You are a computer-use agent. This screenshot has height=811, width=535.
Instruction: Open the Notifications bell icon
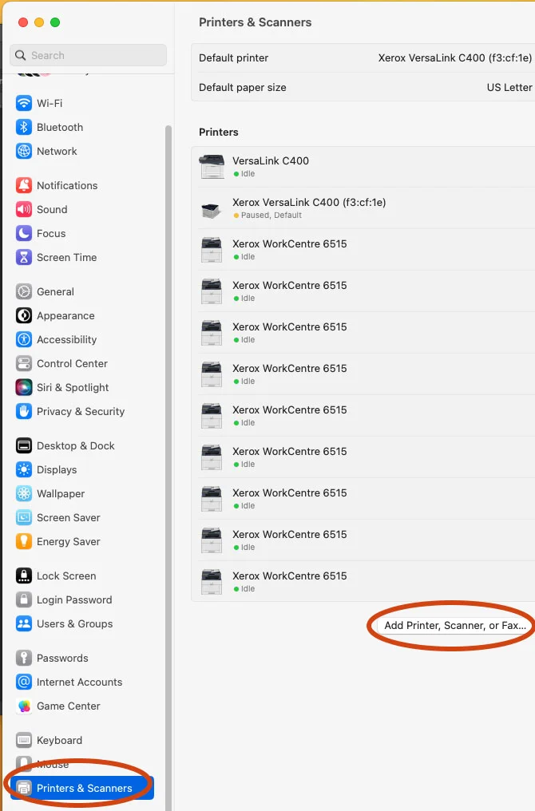click(24, 185)
